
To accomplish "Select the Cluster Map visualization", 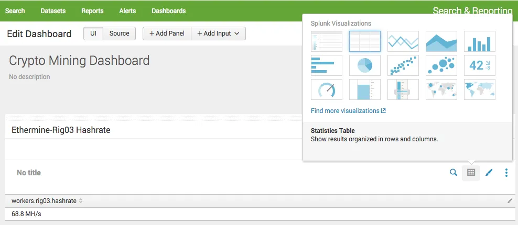I will click(441, 89).
